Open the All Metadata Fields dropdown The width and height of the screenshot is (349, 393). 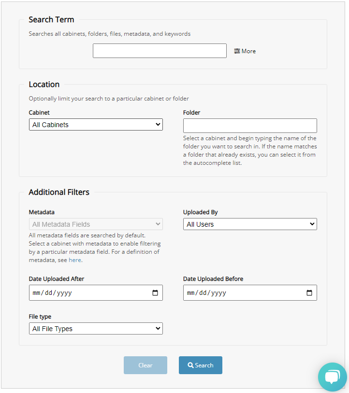(x=96, y=224)
